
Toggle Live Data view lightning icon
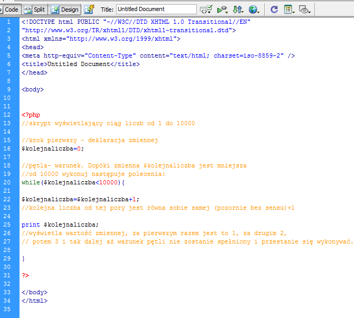[89, 10]
